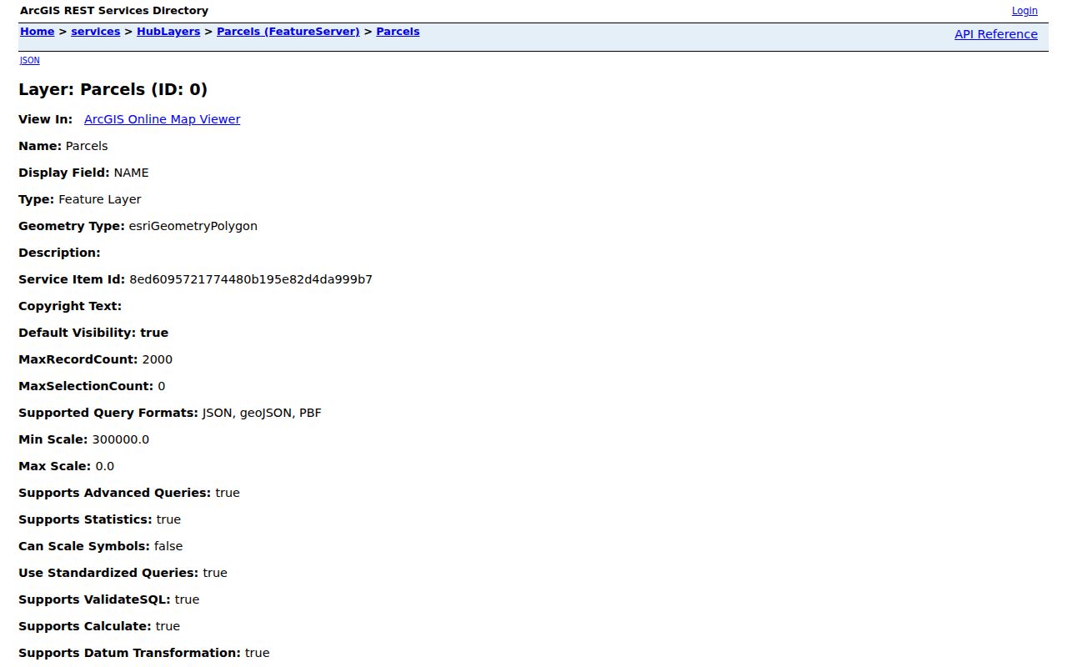Open the API Reference link
This screenshot has width=1067, height=667.
coord(995,34)
